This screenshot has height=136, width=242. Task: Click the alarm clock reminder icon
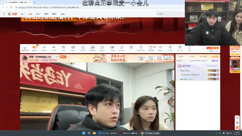(151, 47)
